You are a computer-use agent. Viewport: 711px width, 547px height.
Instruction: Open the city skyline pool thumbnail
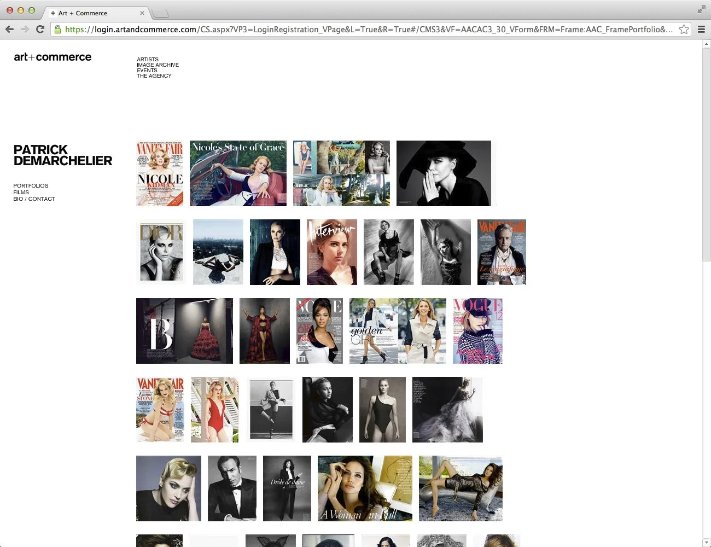218,252
